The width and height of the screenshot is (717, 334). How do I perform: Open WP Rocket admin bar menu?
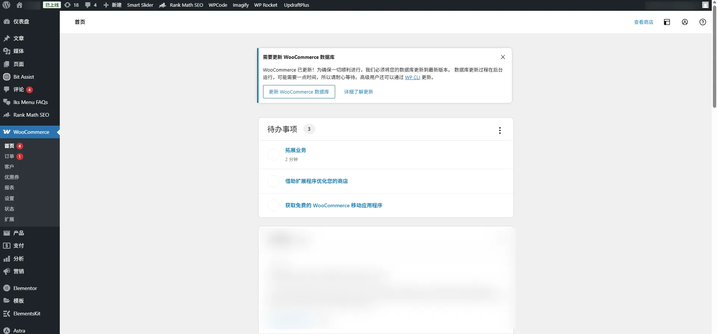tap(266, 5)
